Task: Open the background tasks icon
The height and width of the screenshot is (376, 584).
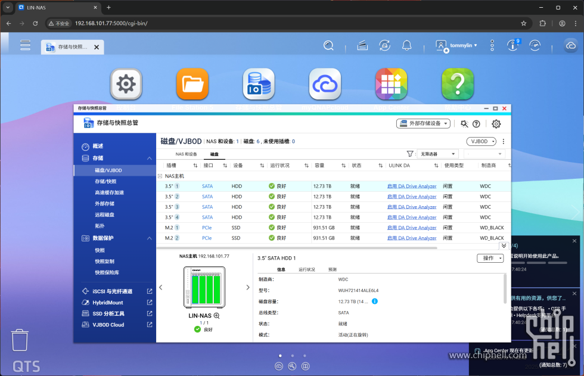Action: 362,45
